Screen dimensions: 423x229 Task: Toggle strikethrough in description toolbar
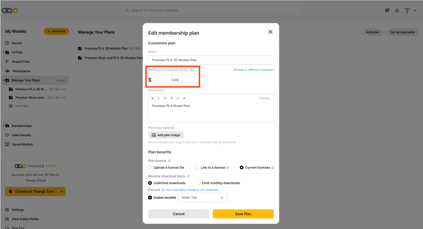(165, 98)
